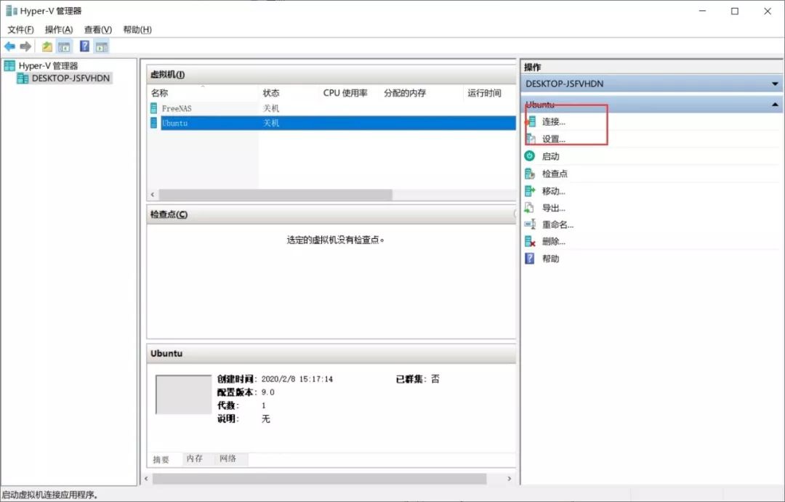785x502 pixels.
Task: Click 设置... action link
Action: click(x=554, y=139)
